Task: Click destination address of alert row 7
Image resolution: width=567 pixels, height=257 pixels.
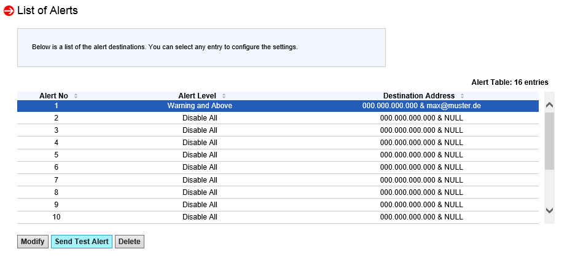Action: point(421,180)
